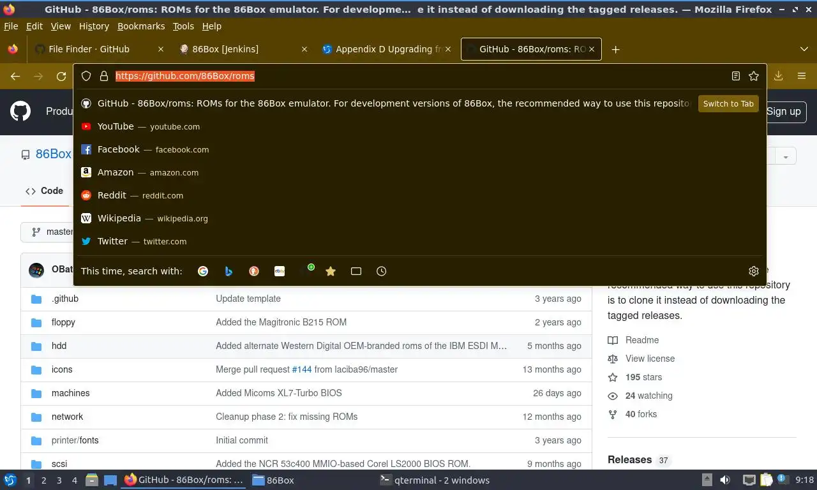Open the Firefox hamburger application menu
This screenshot has height=490, width=817.
click(802, 76)
